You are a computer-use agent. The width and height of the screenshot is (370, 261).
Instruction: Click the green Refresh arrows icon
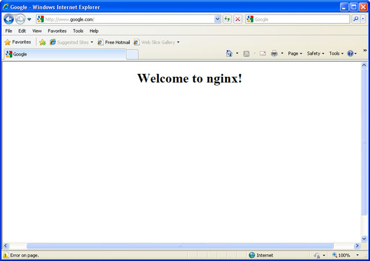[227, 20]
